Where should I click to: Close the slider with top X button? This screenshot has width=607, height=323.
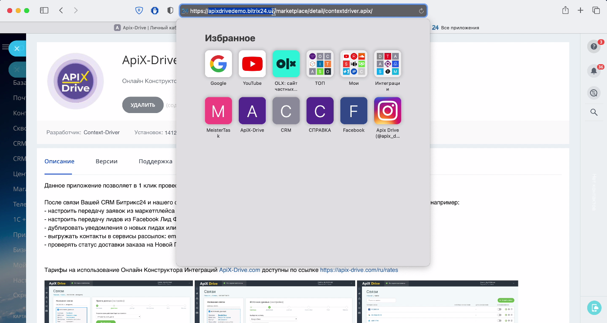[17, 48]
